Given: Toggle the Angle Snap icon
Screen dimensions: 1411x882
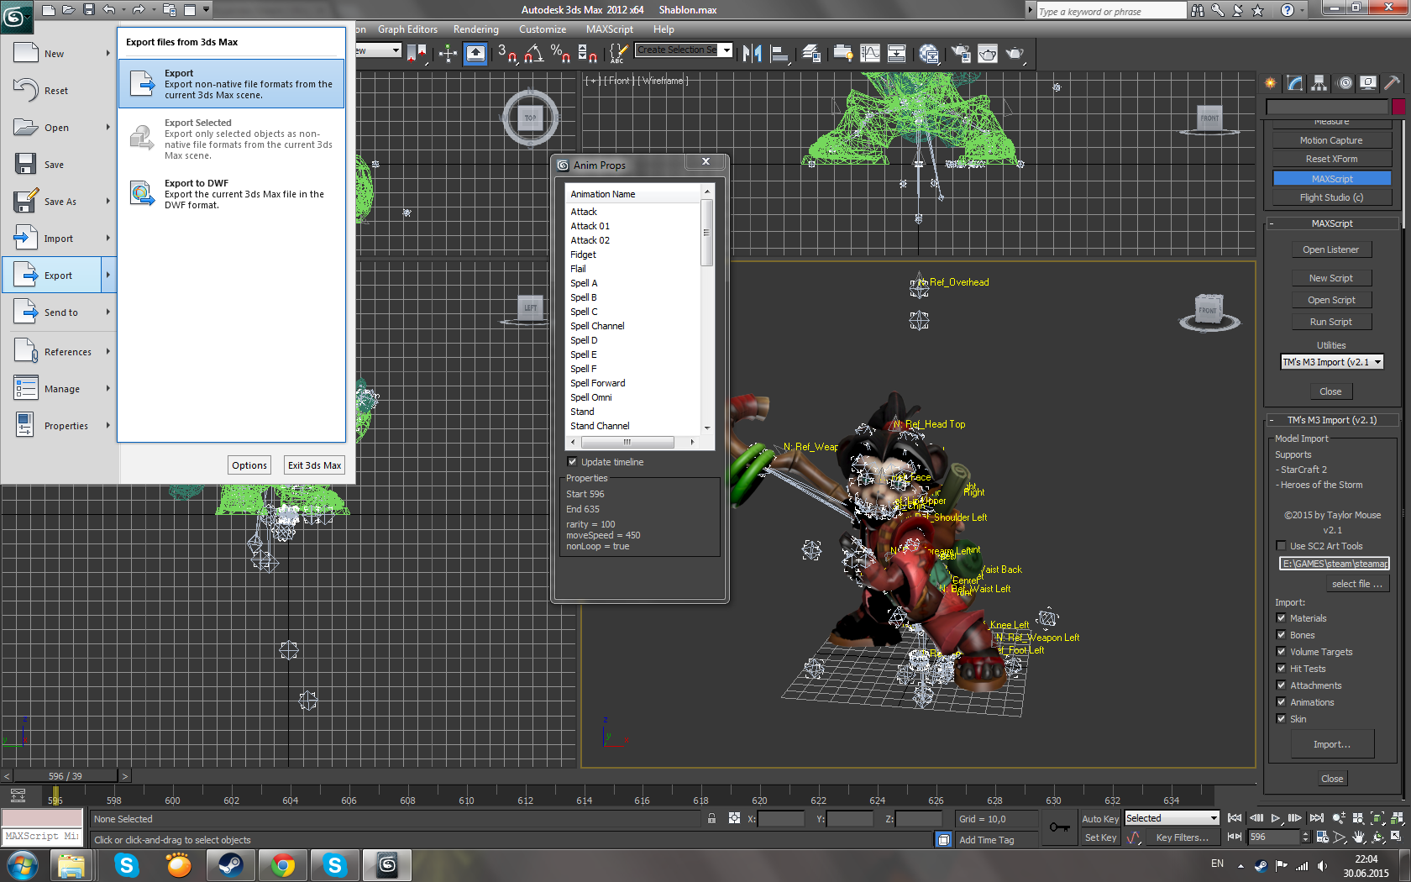Looking at the screenshot, I should (533, 54).
